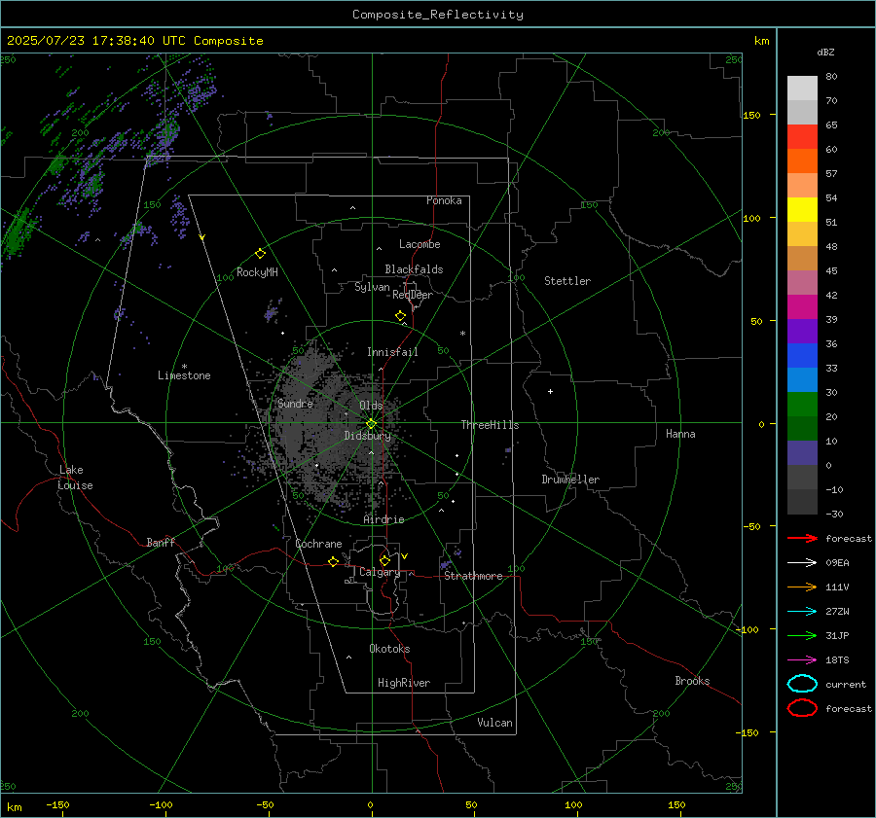The width and height of the screenshot is (876, 818).
Task: Click the 09EA legend label
Action: point(837,563)
